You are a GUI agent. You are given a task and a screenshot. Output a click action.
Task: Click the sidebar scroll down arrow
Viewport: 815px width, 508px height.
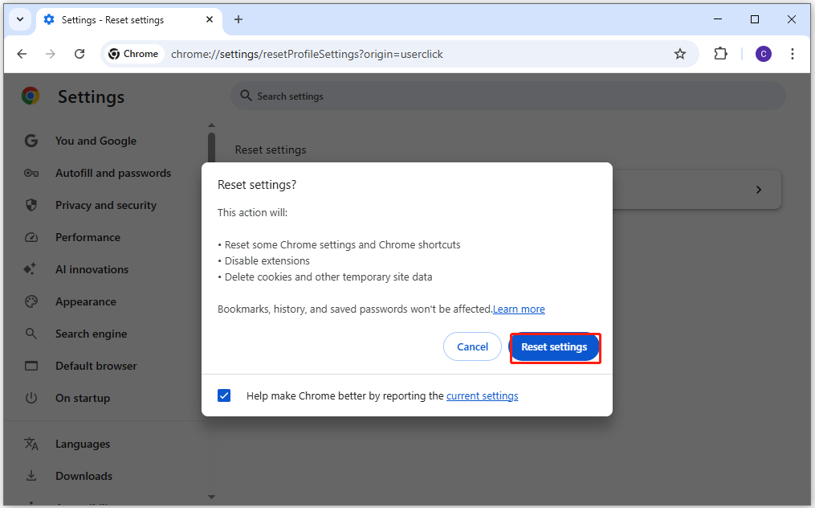point(211,497)
